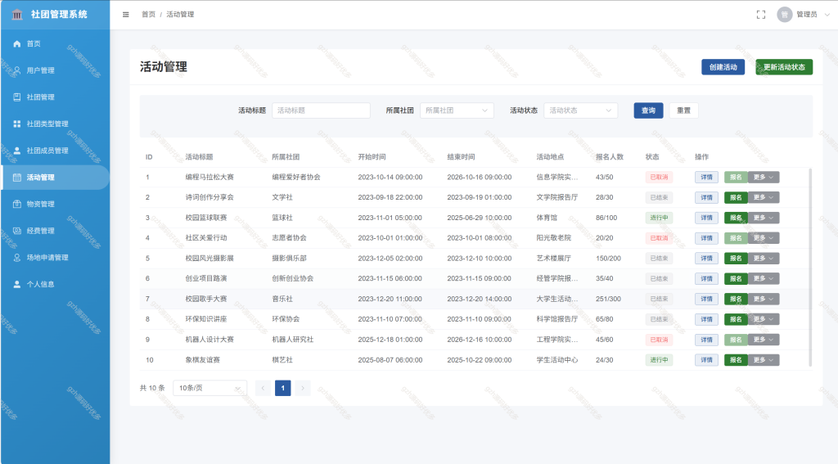Open the 10条/页 page size dropdown

pos(210,388)
